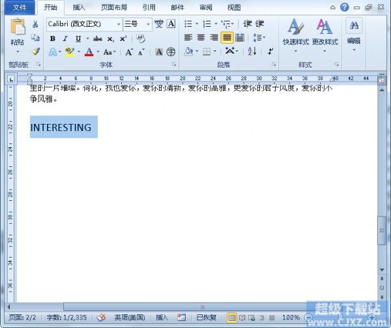
Task: Click the Cut scissors icon
Action: click(x=35, y=24)
